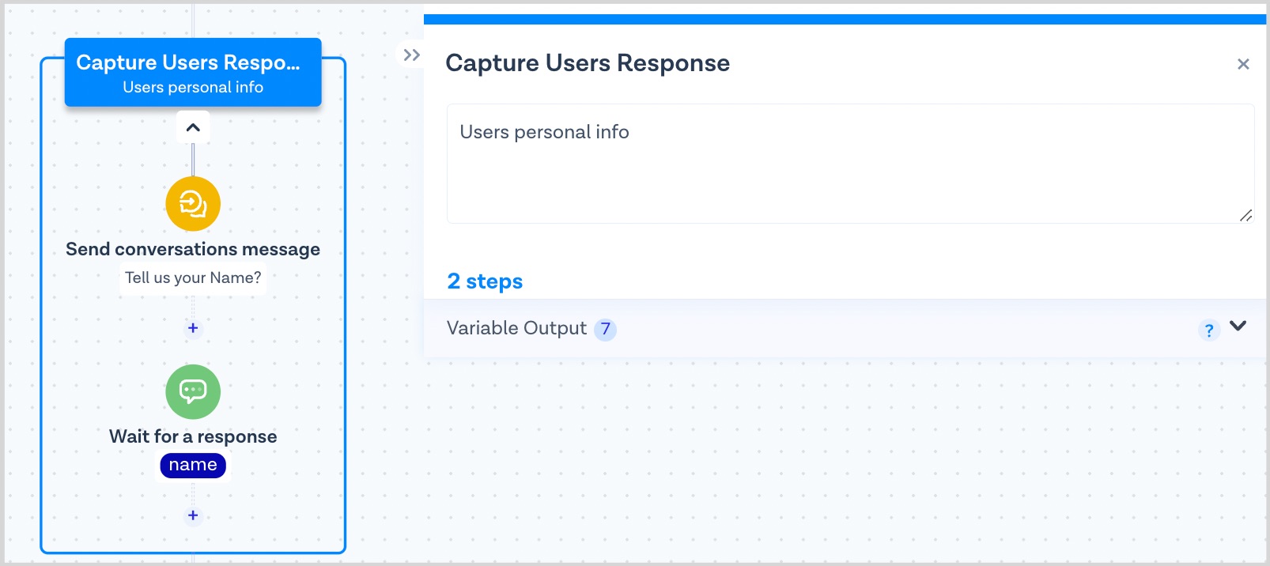Click the Variable Output count badge 7
Viewport: 1270px width, 566px height.
pyautogui.click(x=605, y=329)
